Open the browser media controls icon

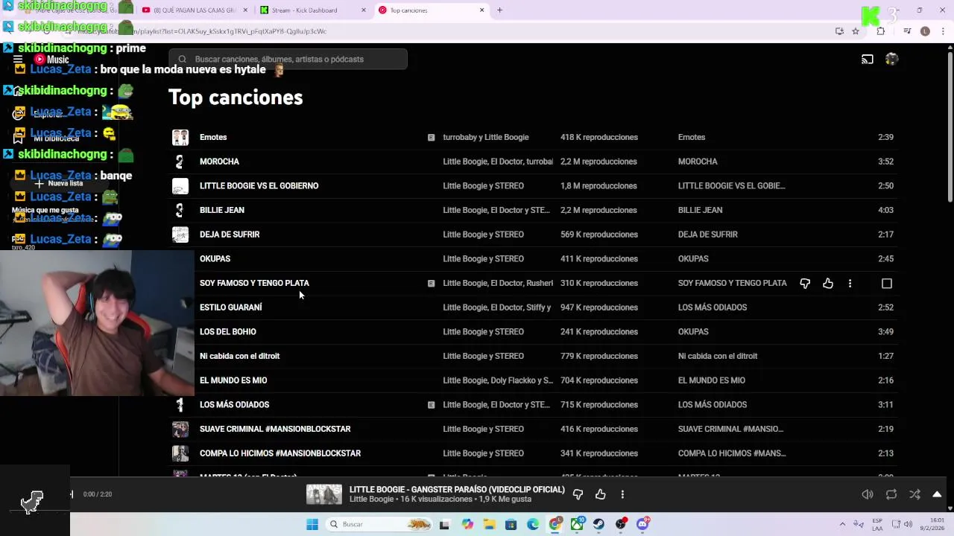click(907, 31)
